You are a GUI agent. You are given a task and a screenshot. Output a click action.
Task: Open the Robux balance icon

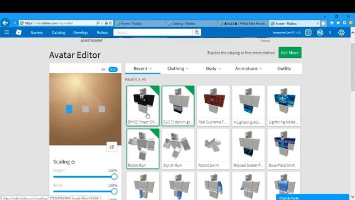tap(320, 33)
